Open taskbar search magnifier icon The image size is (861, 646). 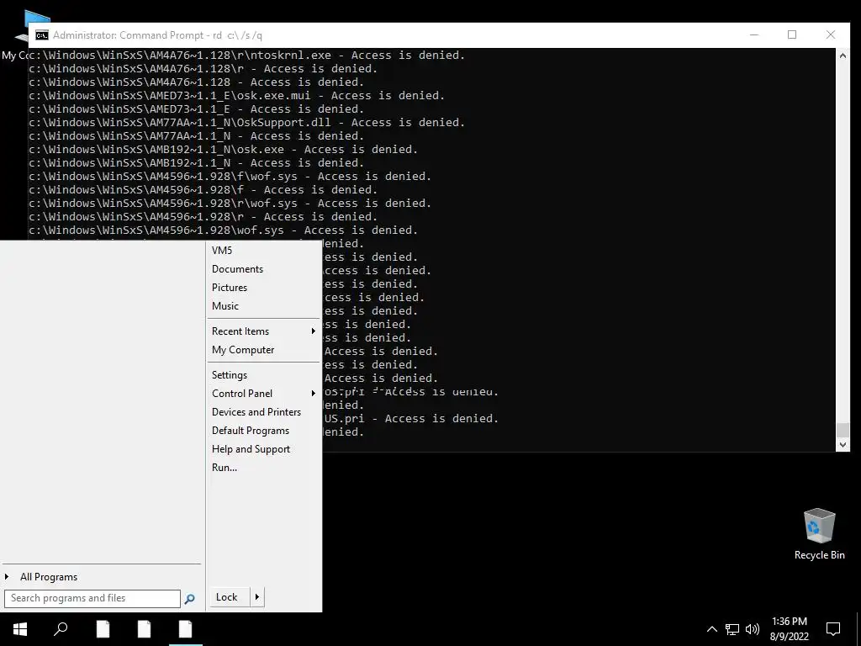tap(61, 629)
